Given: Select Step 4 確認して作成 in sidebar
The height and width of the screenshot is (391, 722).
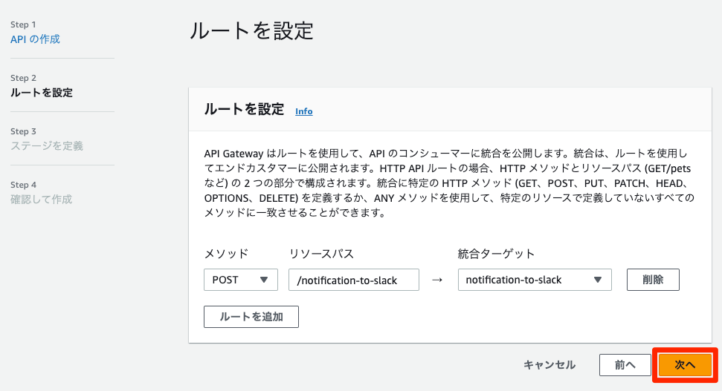Looking at the screenshot, I should coord(42,200).
